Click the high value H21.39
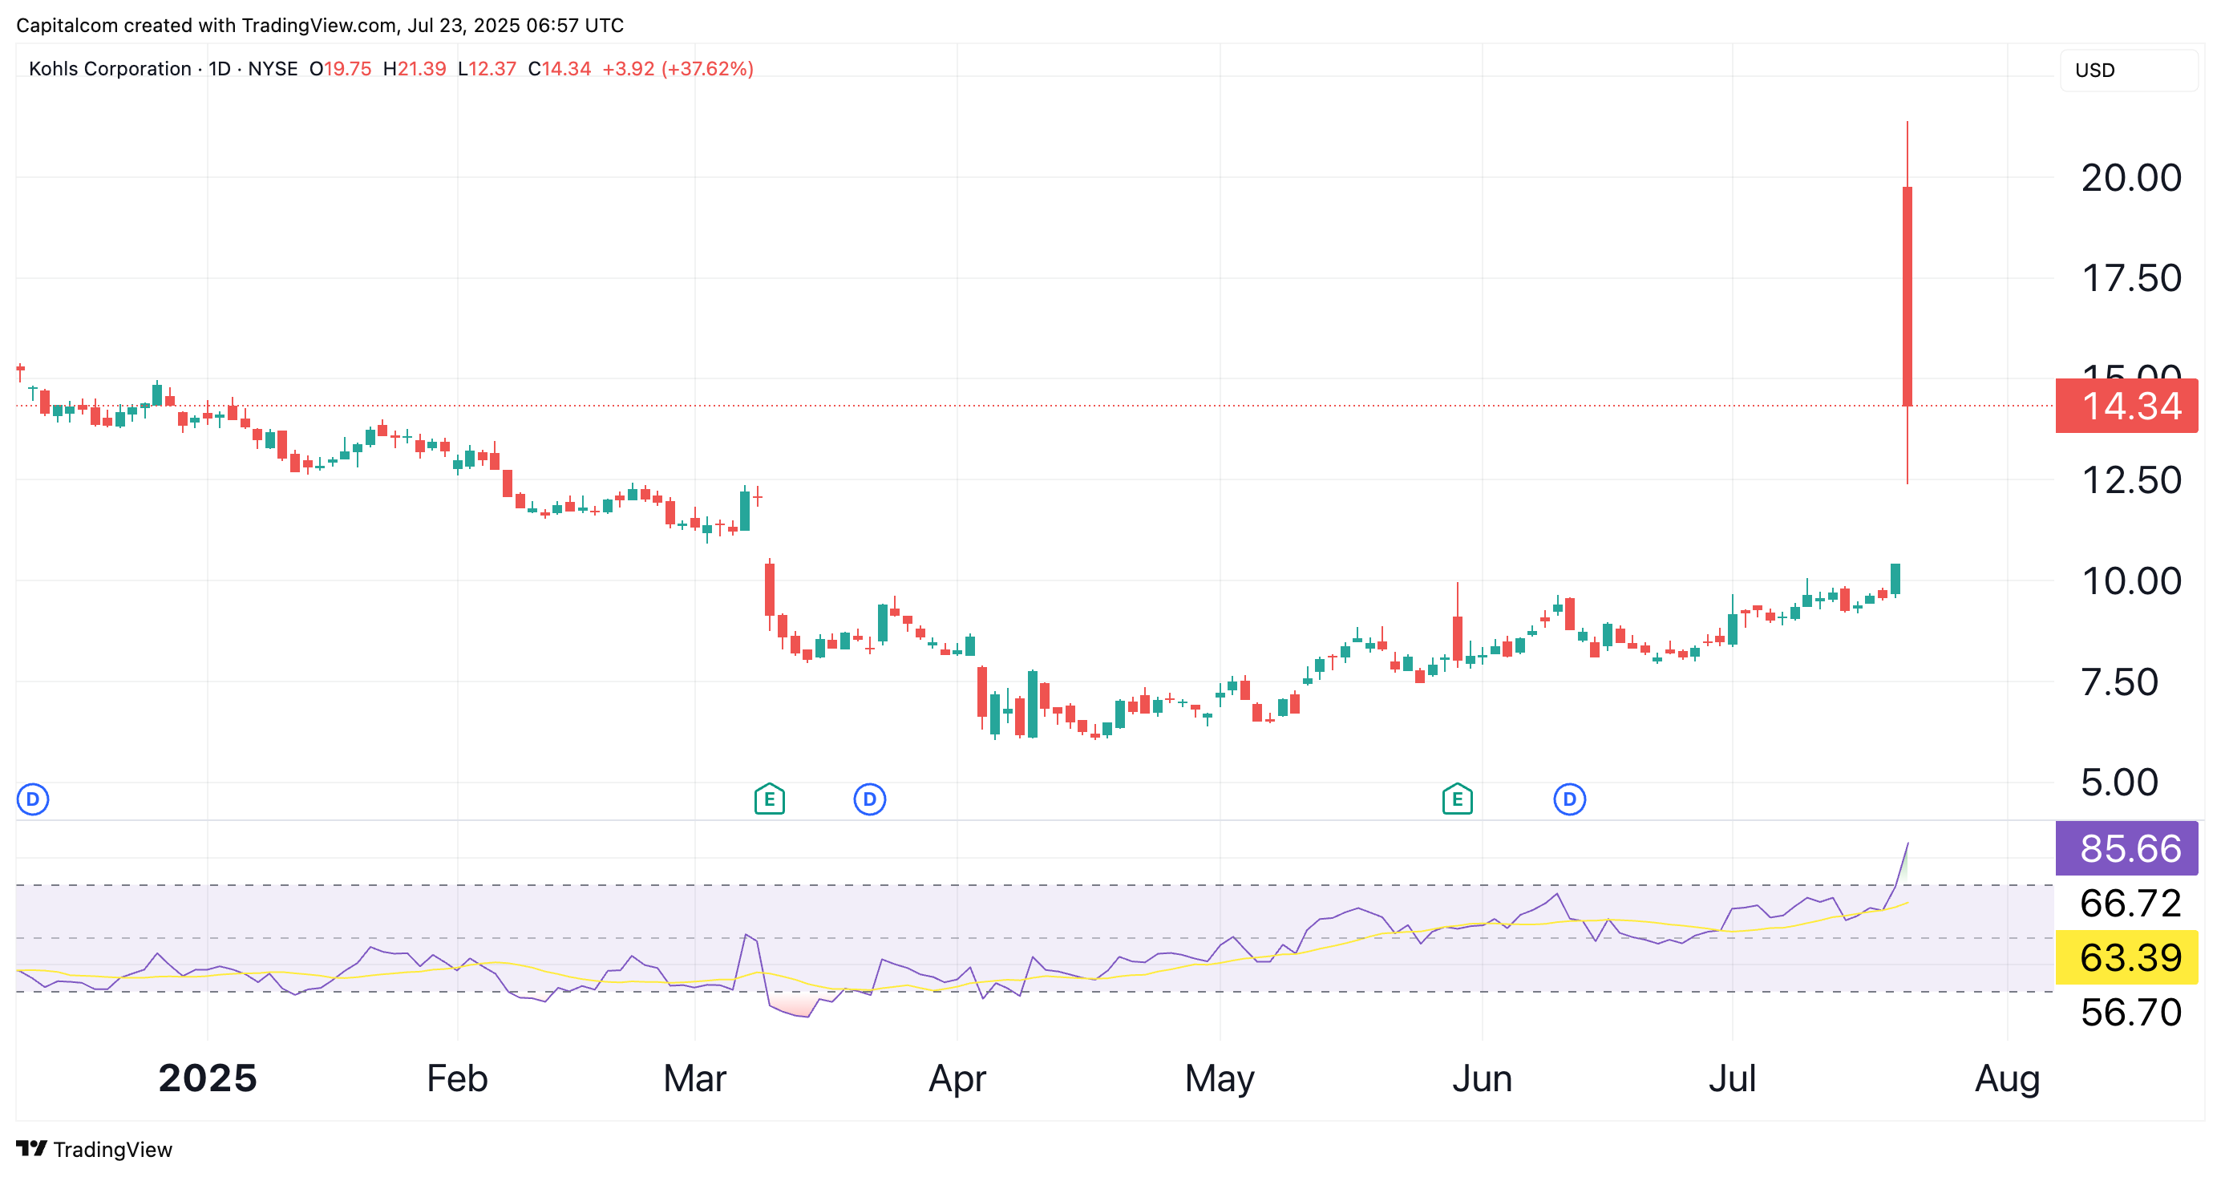Image resolution: width=2221 pixels, height=1177 pixels. (415, 69)
